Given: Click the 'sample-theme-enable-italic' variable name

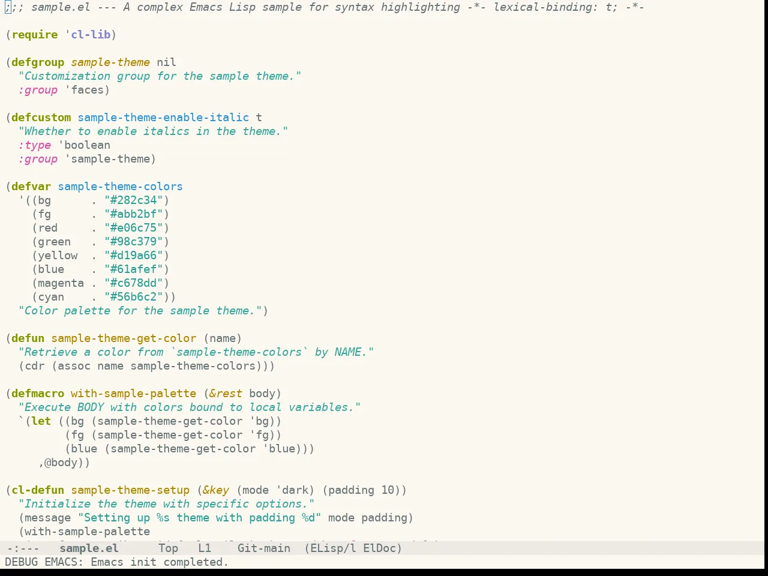Looking at the screenshot, I should [x=163, y=118].
